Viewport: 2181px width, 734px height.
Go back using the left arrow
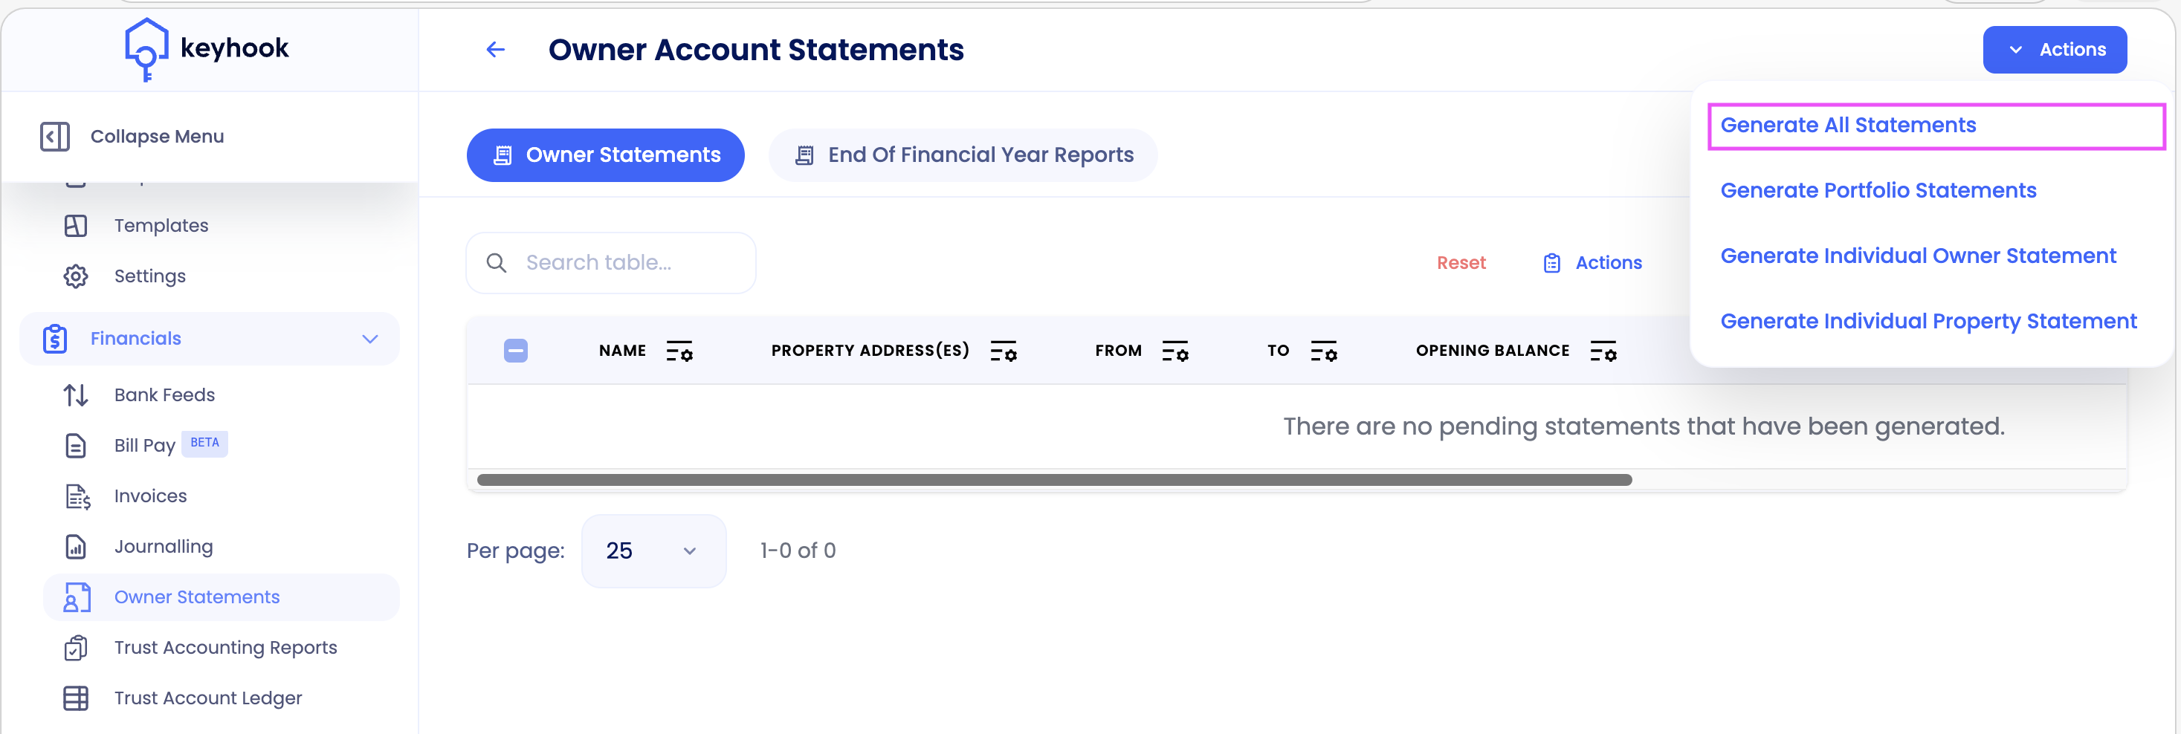[x=495, y=50]
